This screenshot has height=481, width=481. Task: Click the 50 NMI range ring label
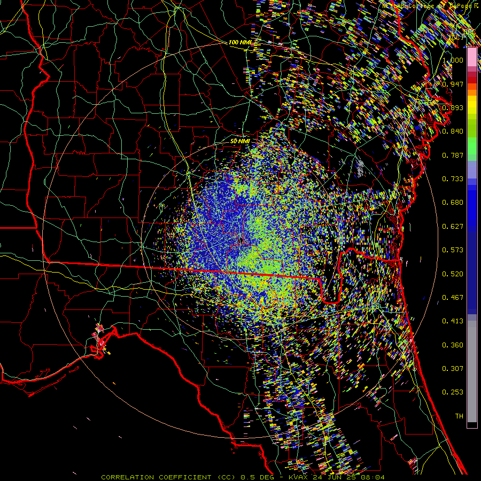coord(240,141)
